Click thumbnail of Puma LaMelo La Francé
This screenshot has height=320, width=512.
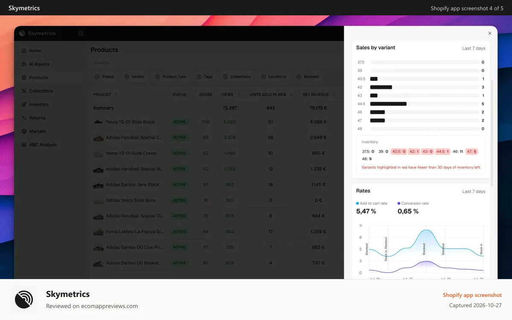(x=98, y=232)
